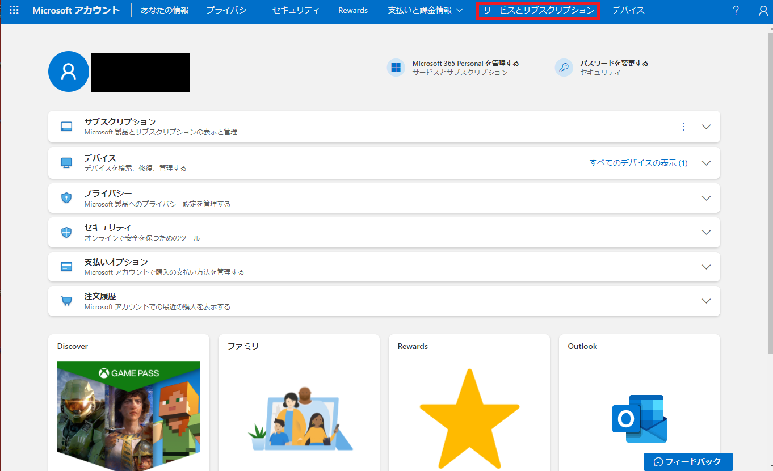Open the header プライバシー tab
773x471 pixels.
click(x=230, y=10)
